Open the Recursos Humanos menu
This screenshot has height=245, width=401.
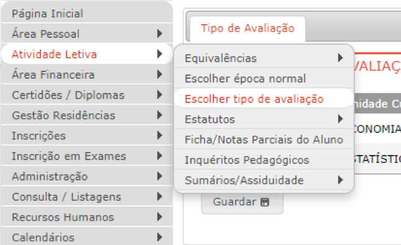point(87,217)
